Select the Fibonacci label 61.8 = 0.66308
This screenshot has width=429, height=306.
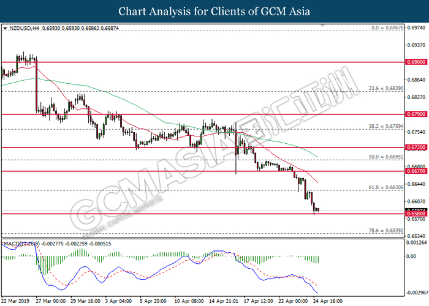pos(386,187)
